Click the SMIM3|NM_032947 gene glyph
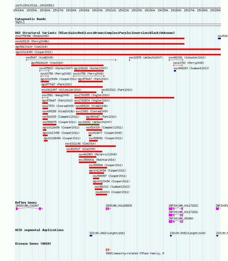228x261 pixels. coord(29,208)
